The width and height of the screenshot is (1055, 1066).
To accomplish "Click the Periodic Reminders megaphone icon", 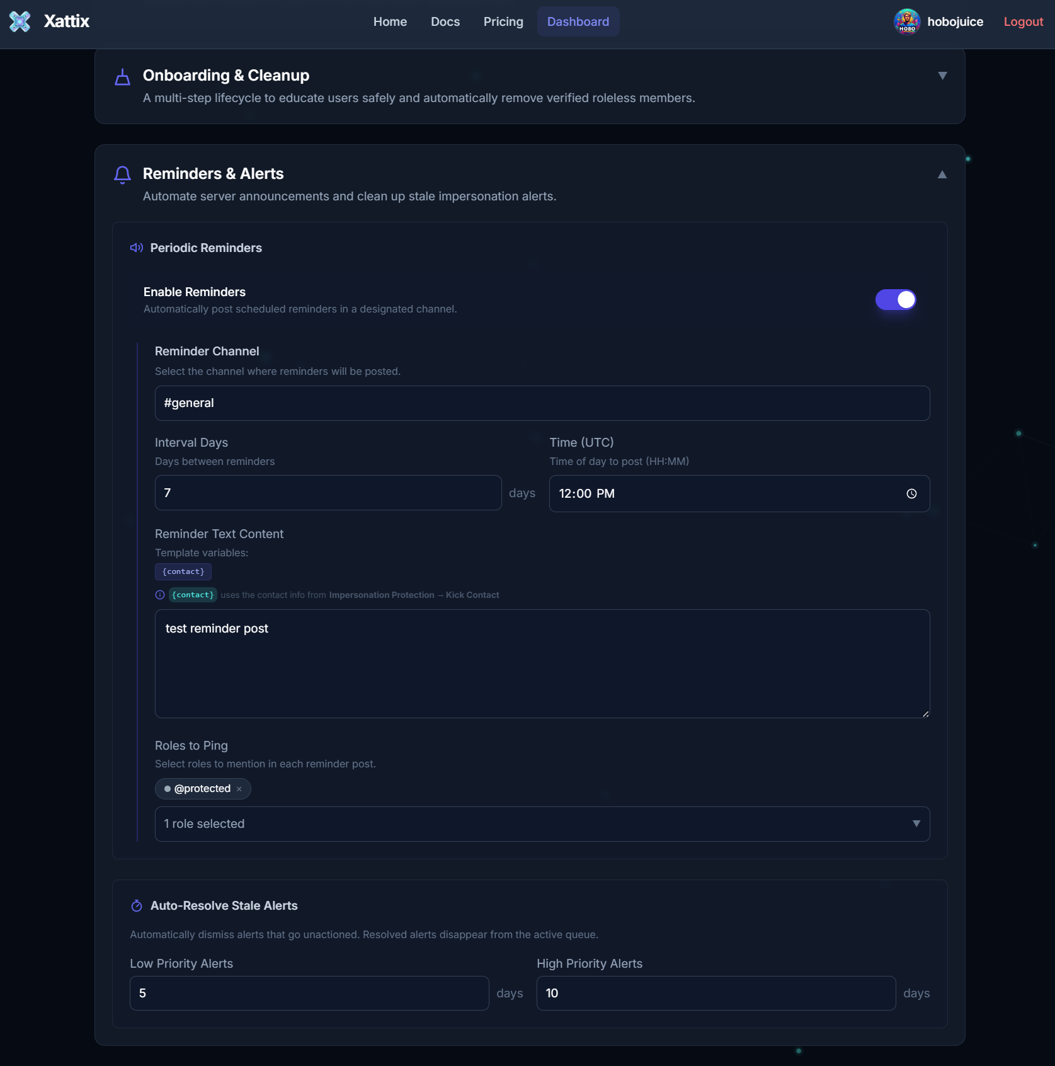I will pos(137,248).
